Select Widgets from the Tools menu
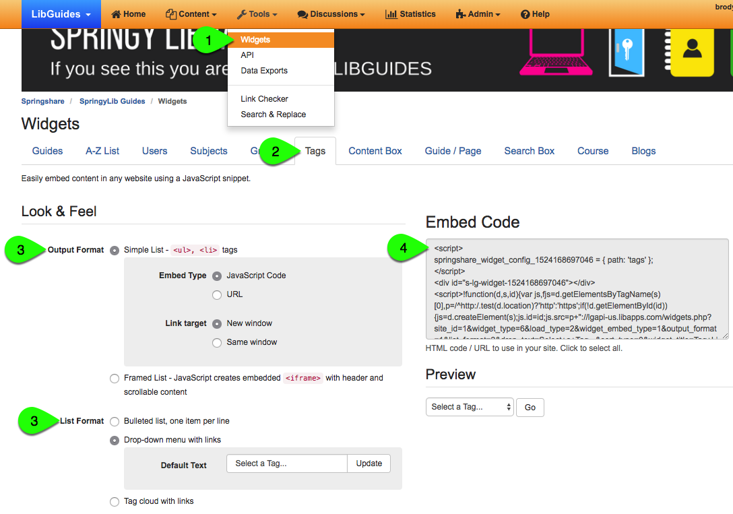 [255, 39]
